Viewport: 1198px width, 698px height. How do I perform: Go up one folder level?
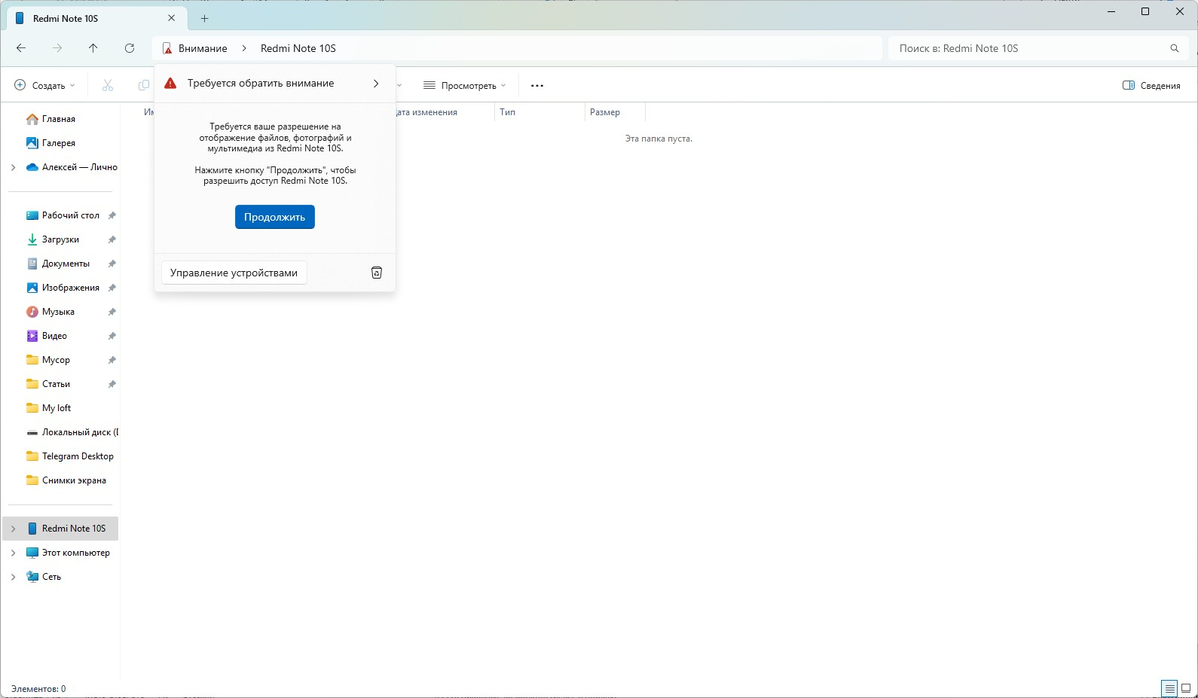93,48
